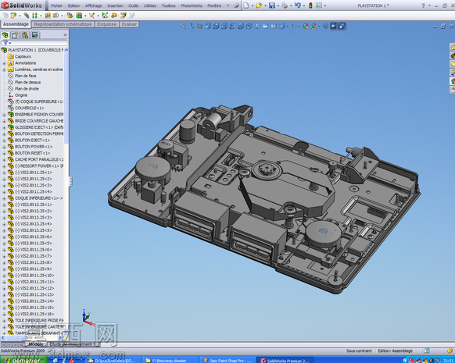Click the feature tree filter field
Image resolution: width=455 pixels, height=363 pixels.
coord(35,43)
